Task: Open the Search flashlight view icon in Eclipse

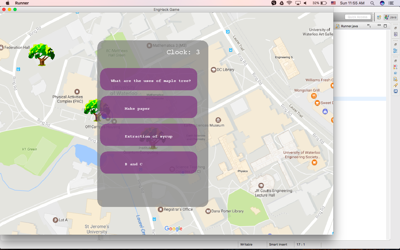Action: pos(396,85)
